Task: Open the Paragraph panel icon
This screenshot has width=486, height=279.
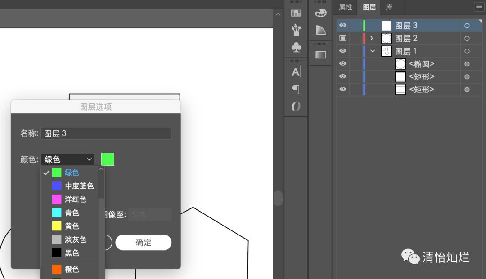Action: [x=296, y=89]
